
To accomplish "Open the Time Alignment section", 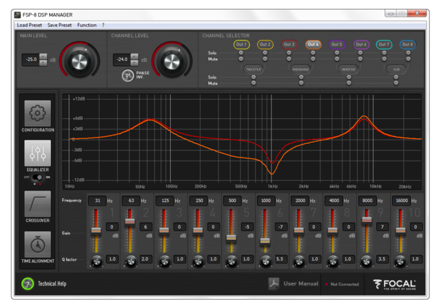I will 38,245.
